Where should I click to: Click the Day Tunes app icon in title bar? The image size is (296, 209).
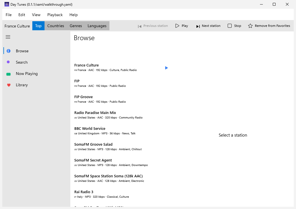(7, 4)
